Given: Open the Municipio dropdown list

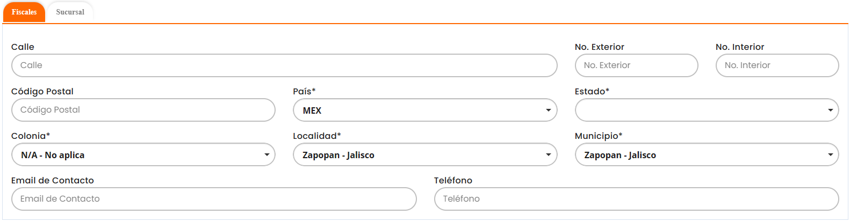Looking at the screenshot, I should point(707,155).
